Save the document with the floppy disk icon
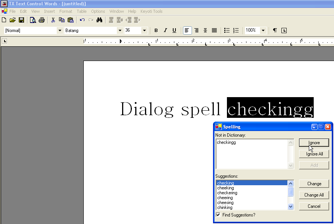Viewport: 334px width, 224px height. point(21,20)
